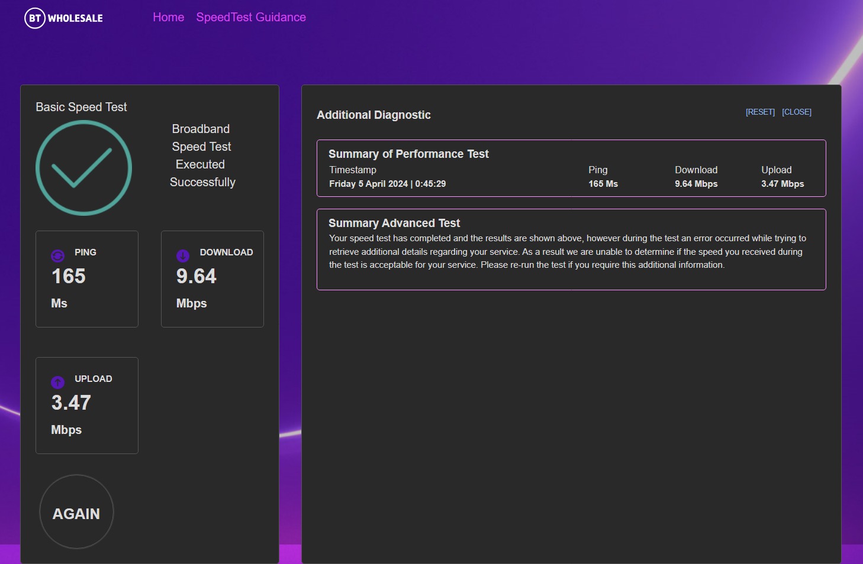Click the Basic Speed Test heading
Viewport: 863px width, 564px height.
coord(81,107)
